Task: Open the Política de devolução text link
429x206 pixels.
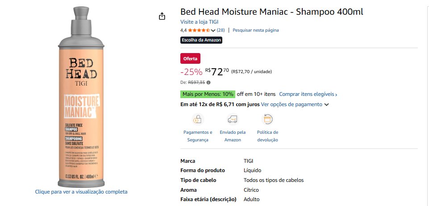Action: tap(267, 136)
